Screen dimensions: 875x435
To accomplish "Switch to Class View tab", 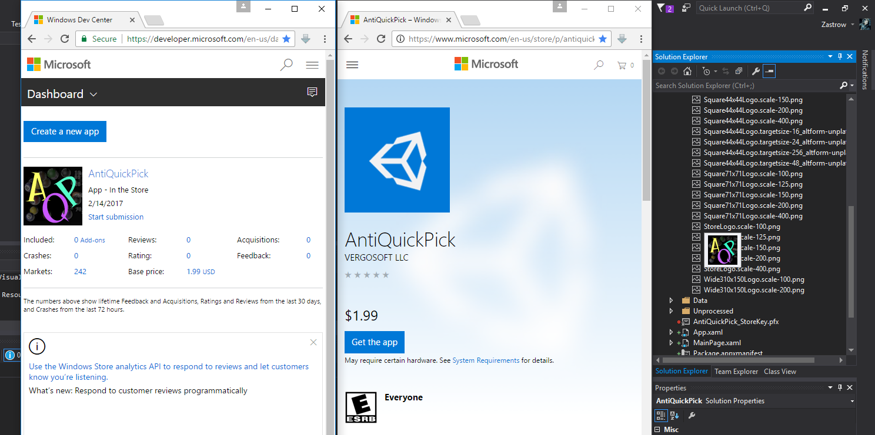I will coord(780,372).
